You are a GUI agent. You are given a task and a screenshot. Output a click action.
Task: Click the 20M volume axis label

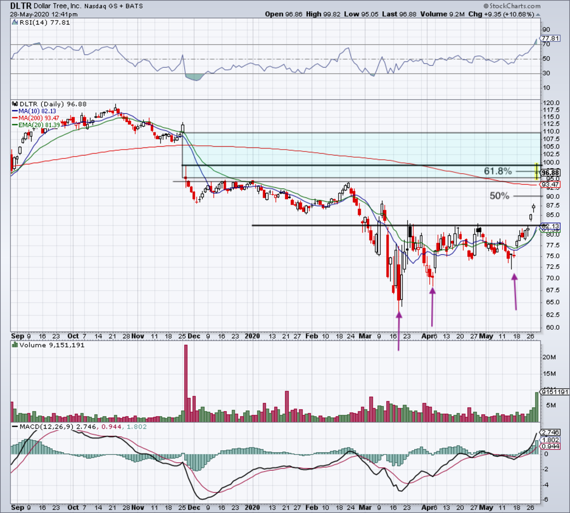tap(550, 357)
